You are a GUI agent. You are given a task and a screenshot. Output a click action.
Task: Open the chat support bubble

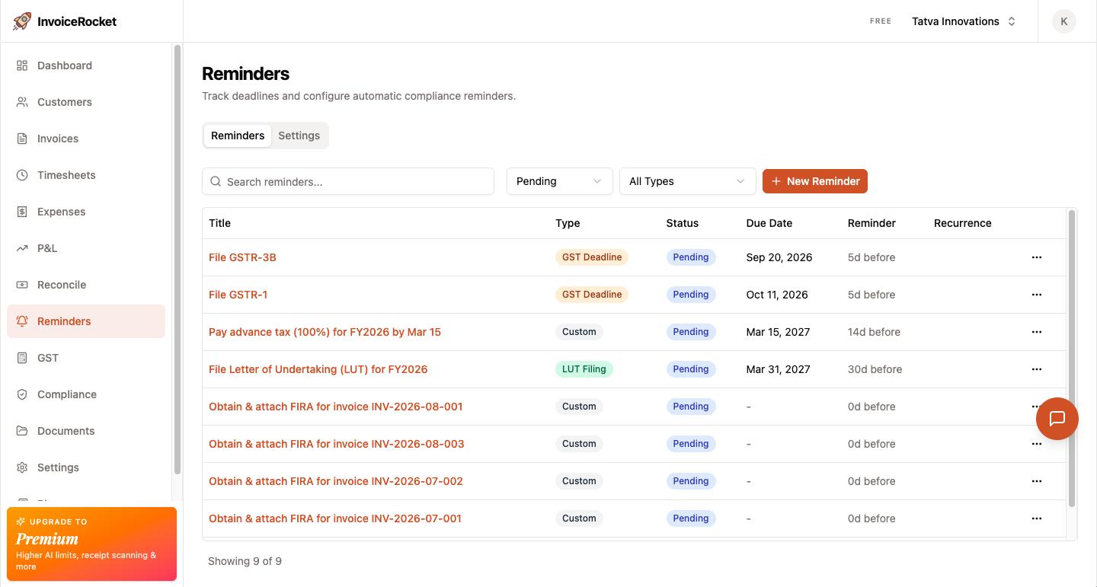coord(1057,419)
